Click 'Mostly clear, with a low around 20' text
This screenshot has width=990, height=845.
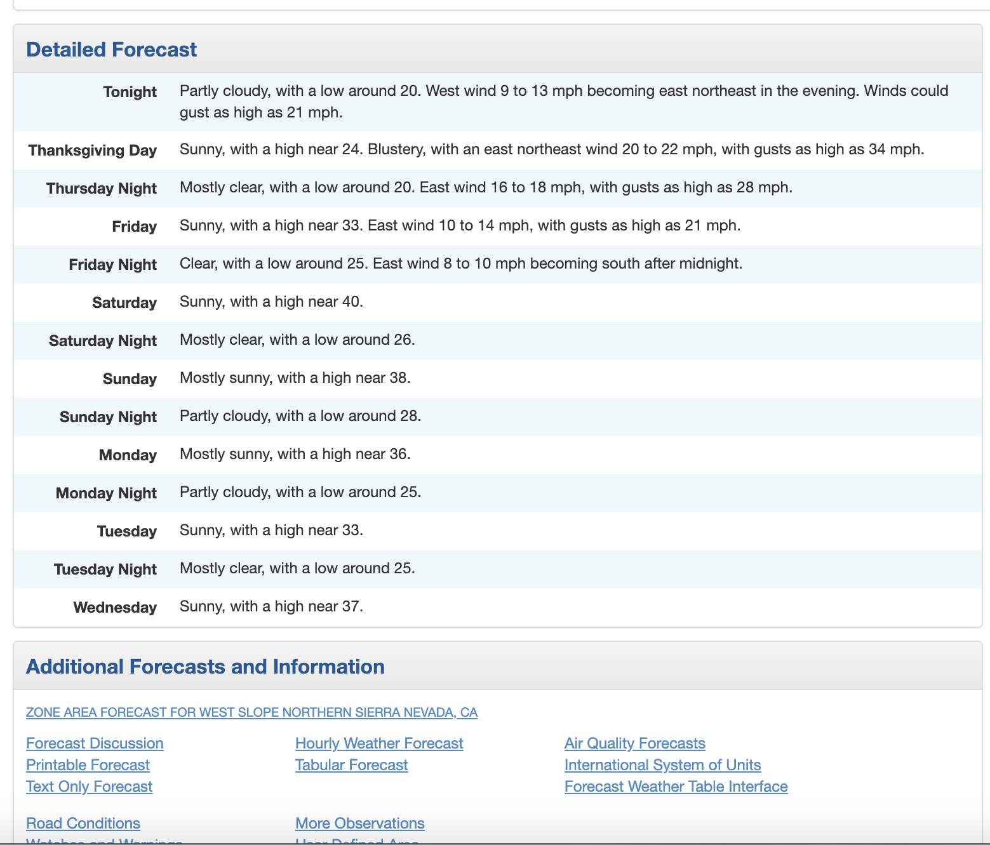coord(486,187)
